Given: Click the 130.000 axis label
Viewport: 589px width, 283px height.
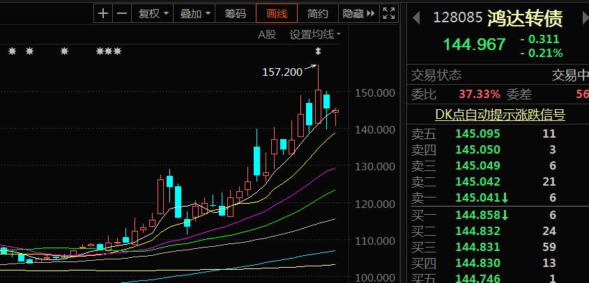Looking at the screenshot, I should pos(375,166).
